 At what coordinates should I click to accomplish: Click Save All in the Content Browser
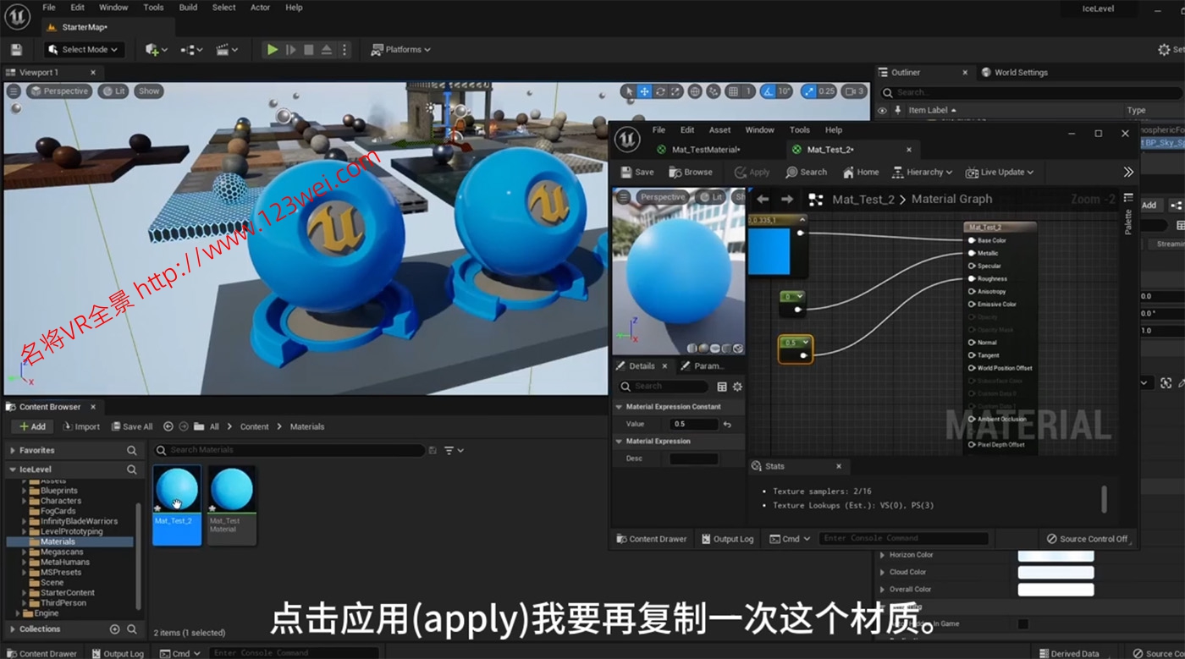[x=132, y=426]
